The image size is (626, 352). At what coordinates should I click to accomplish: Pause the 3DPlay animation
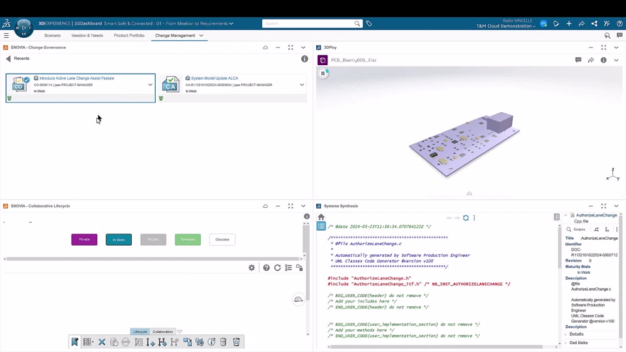pos(323,74)
